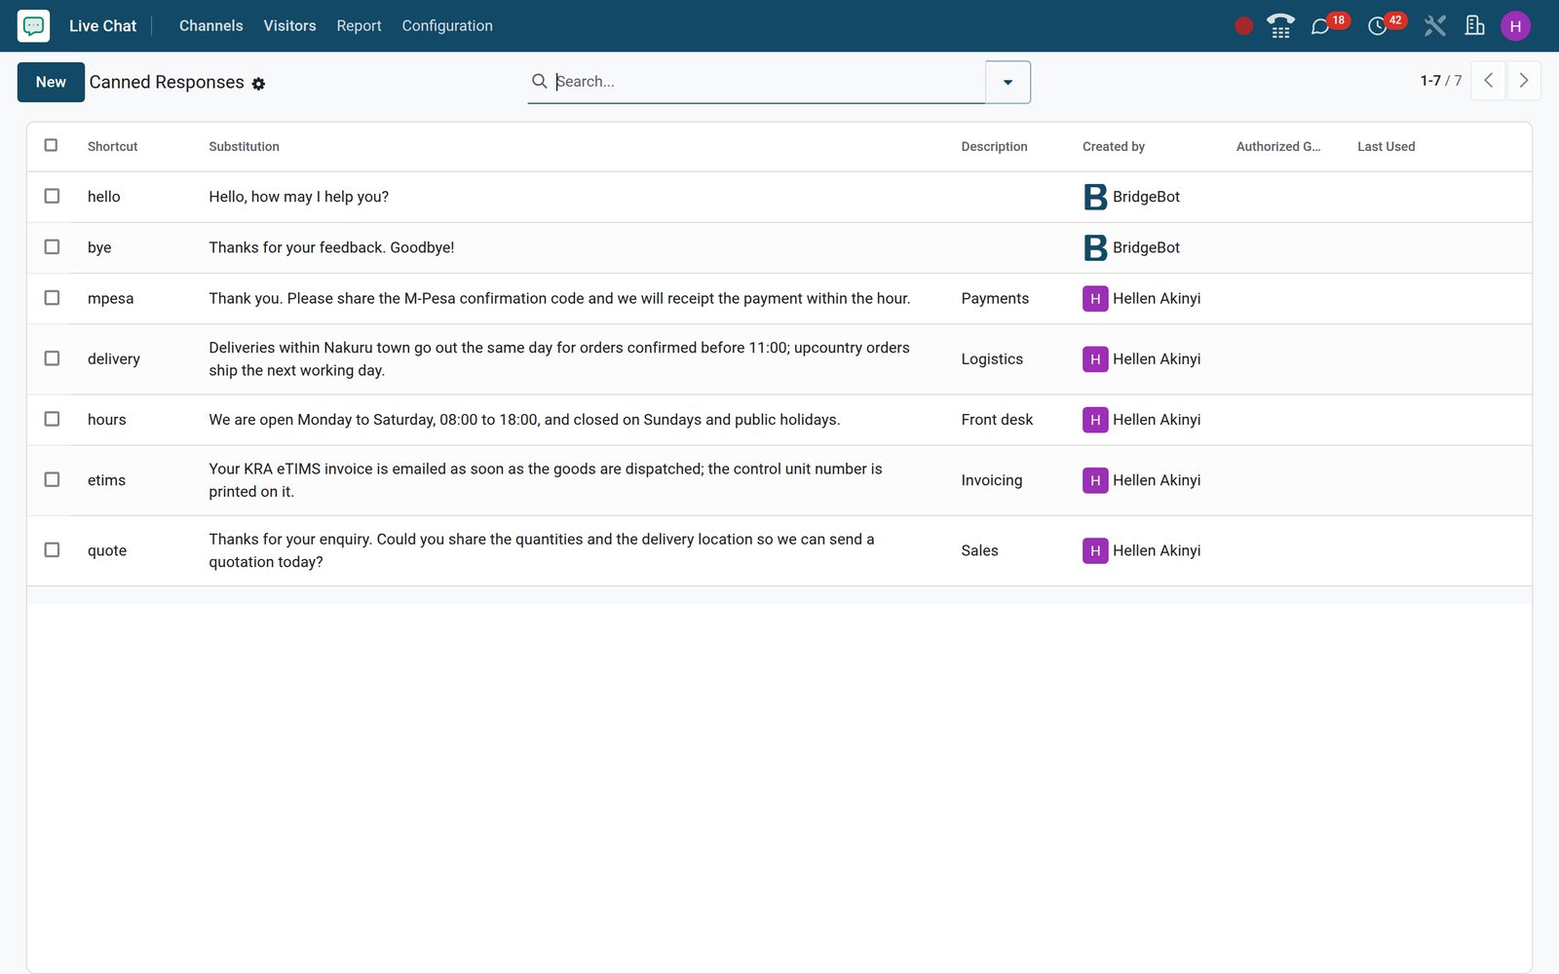Sort by the Description column header
This screenshot has width=1559, height=974.
click(994, 146)
